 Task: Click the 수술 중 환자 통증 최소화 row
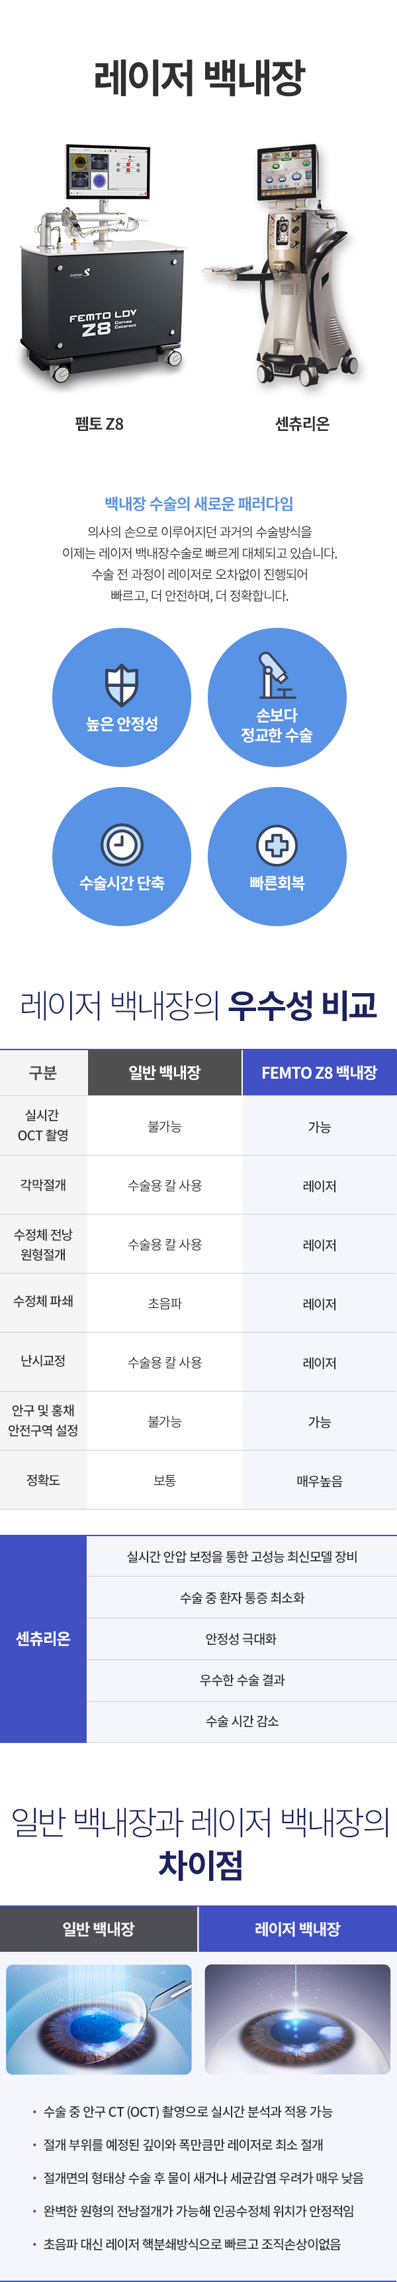(x=242, y=1598)
